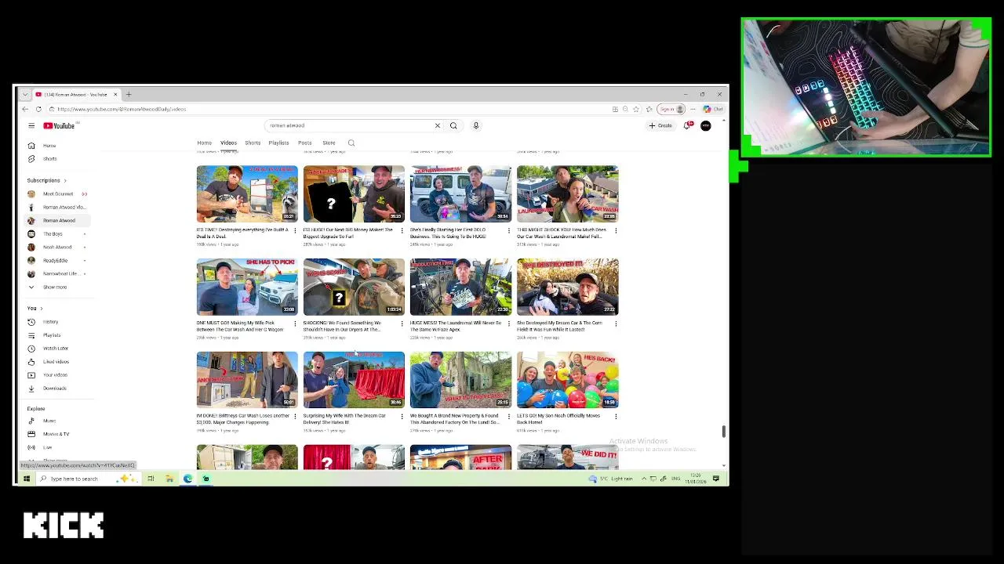The height and width of the screenshot is (564, 1004).
Task: Show hidden system tray icons chevron
Action: [x=644, y=479]
